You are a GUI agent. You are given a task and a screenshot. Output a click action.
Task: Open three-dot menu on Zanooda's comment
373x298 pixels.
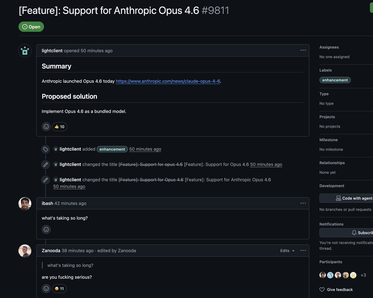click(x=303, y=251)
